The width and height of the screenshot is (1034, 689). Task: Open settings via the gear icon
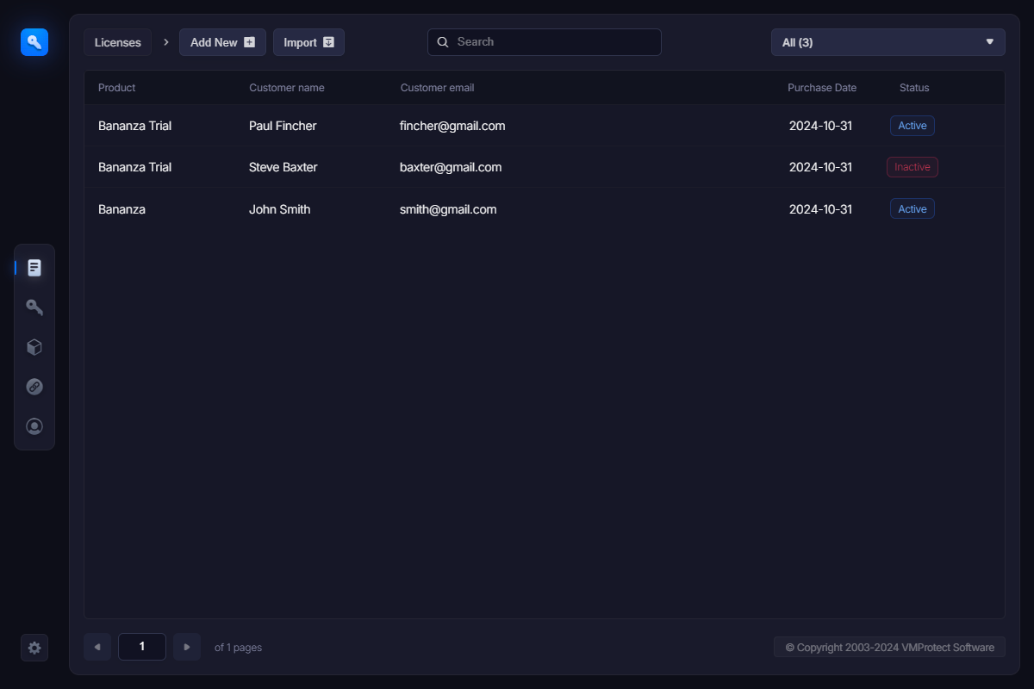click(x=34, y=648)
